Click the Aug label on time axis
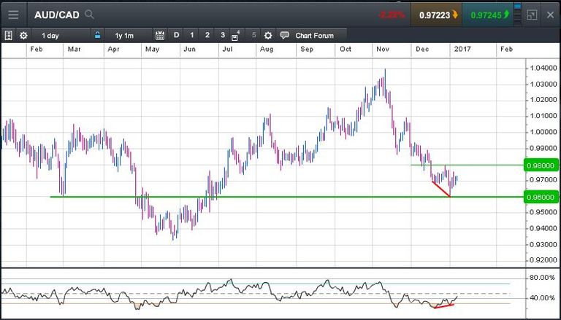Image resolution: width=561 pixels, height=320 pixels. pyautogui.click(x=267, y=50)
